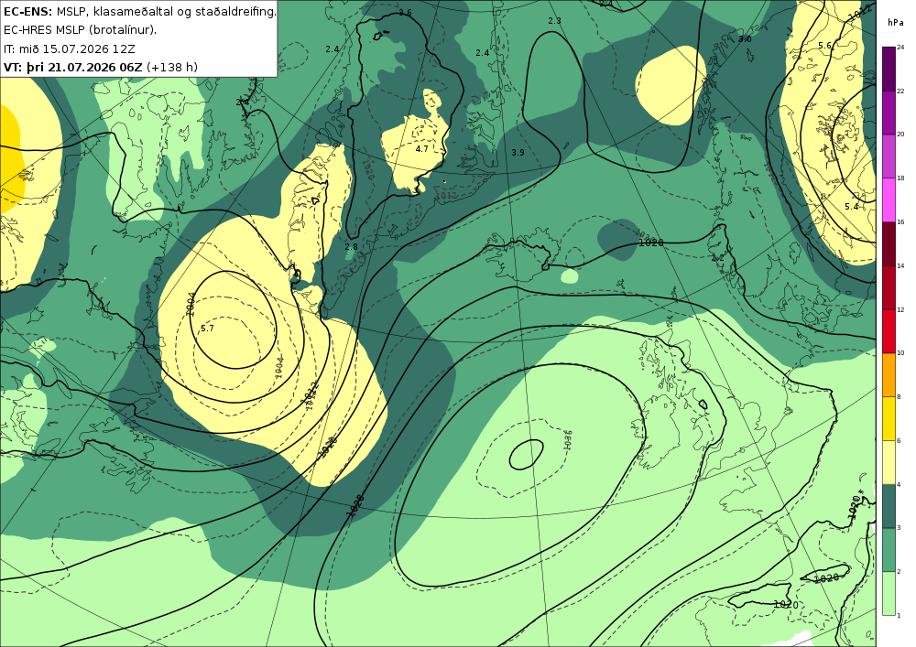Click the initial time 'IT: mið 15.07.2026 12Z'
The image size is (916, 647).
coord(70,49)
